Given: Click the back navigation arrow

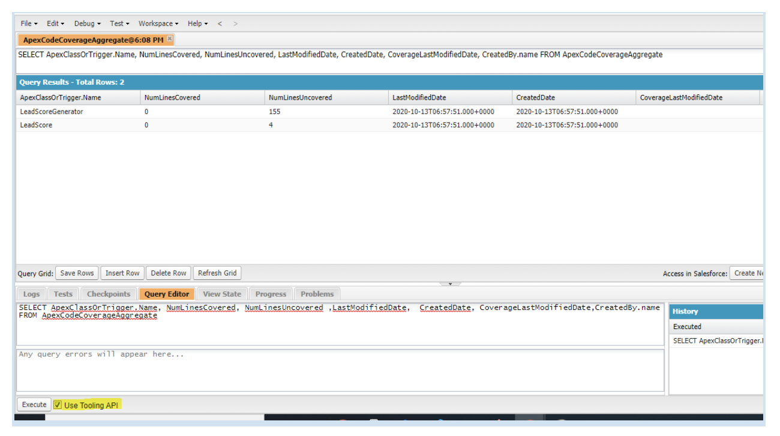Looking at the screenshot, I should click(220, 23).
